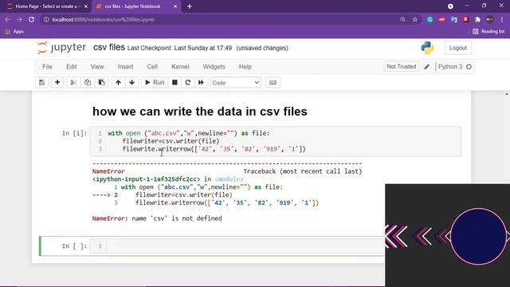Viewport: 510px width, 287px height.
Task: Open the Widgets menu
Action: click(x=214, y=67)
